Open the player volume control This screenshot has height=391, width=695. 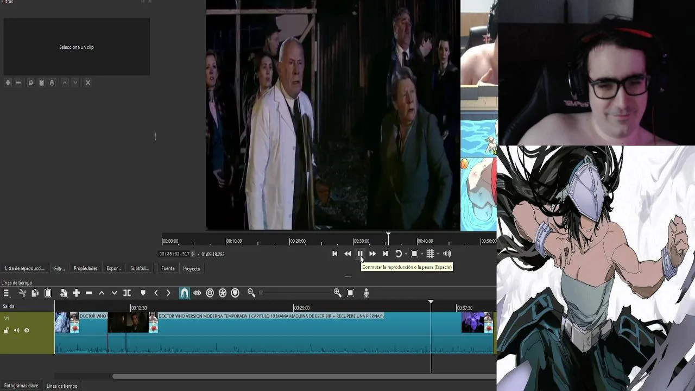pos(447,254)
